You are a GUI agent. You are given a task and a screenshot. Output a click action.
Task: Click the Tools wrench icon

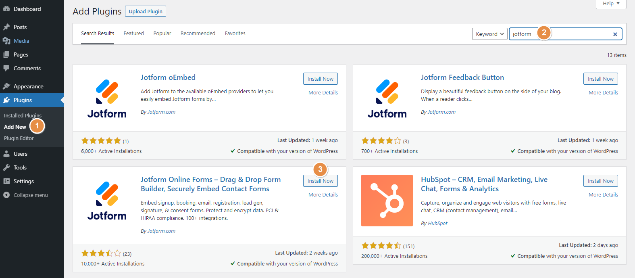point(6,167)
